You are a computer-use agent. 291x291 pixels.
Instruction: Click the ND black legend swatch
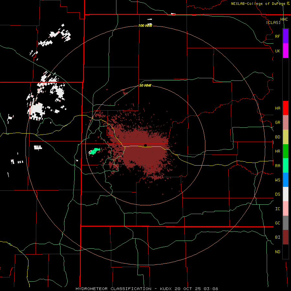pos(286,252)
